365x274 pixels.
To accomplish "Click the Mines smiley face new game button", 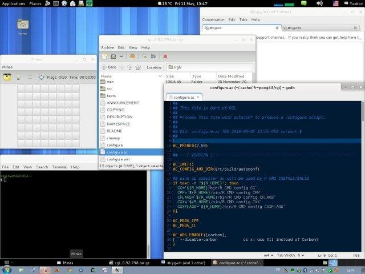I will coord(7,77).
